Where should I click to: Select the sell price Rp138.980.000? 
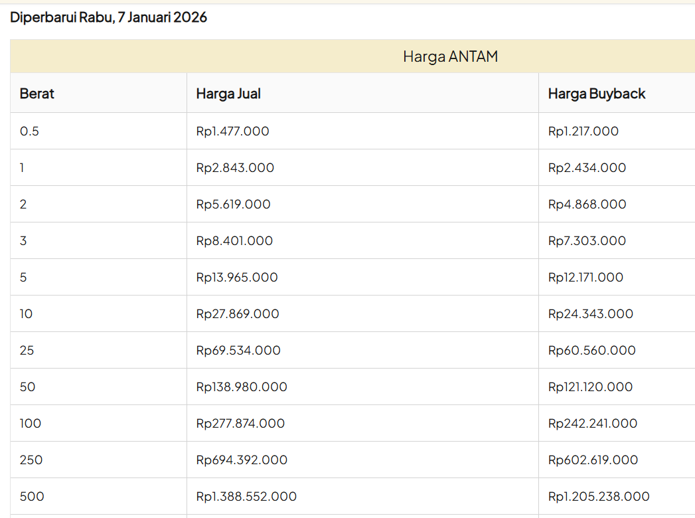click(242, 387)
